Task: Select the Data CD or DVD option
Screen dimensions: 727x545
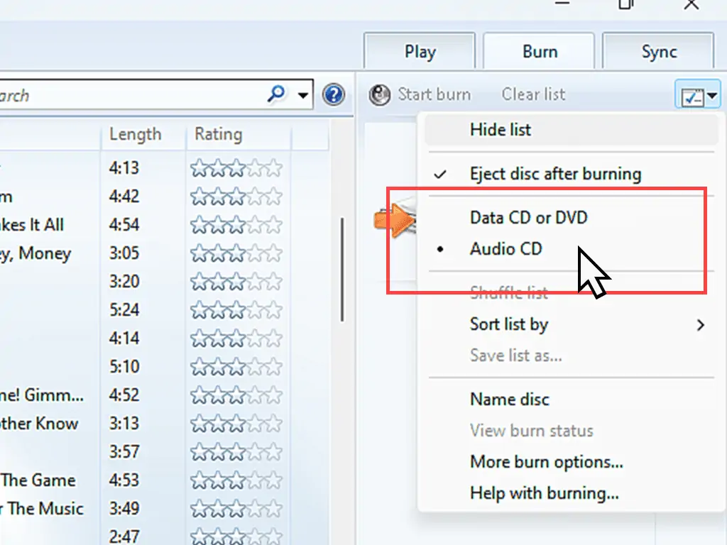Action: coord(528,218)
